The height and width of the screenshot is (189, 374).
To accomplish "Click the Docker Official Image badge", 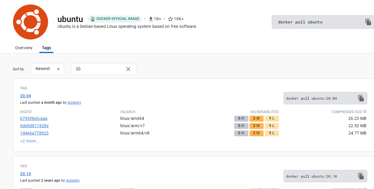I will click(115, 19).
